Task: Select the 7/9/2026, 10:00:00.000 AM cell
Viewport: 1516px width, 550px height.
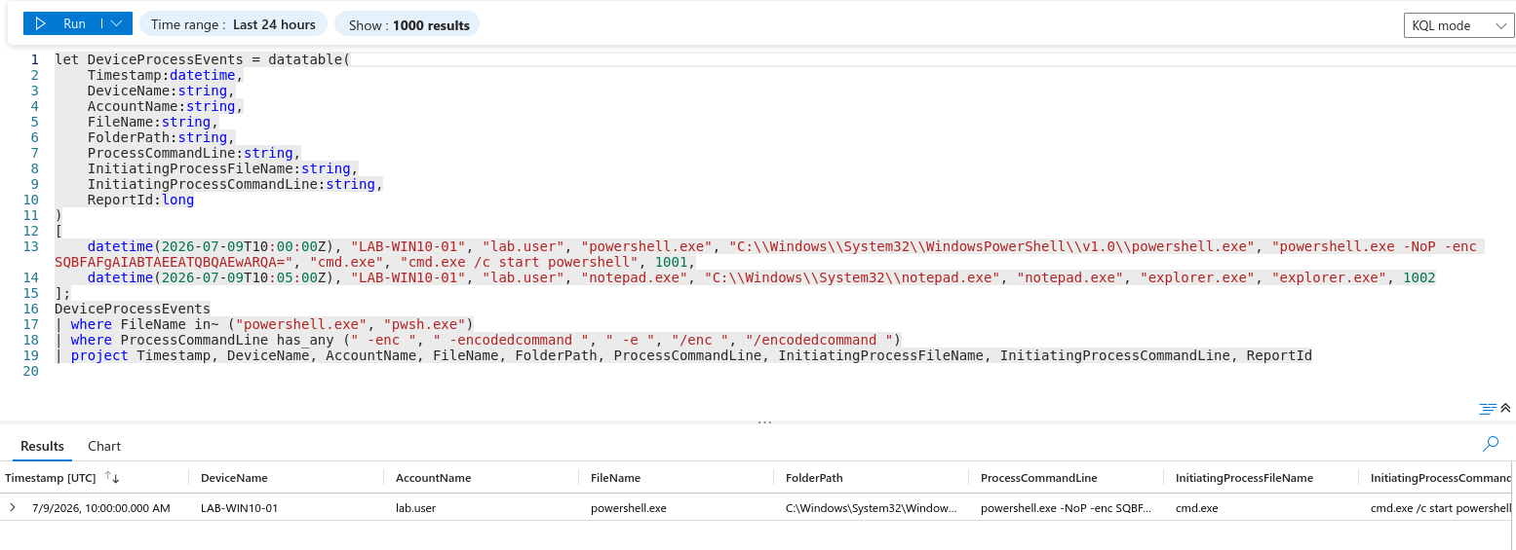Action: coord(101,508)
